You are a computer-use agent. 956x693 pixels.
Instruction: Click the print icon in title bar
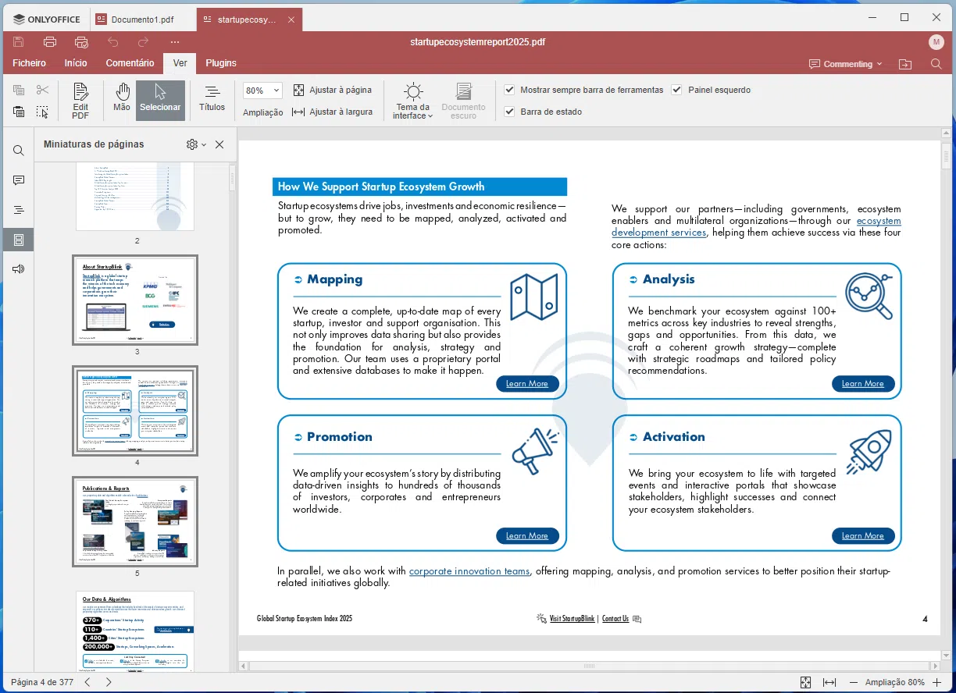(50, 42)
